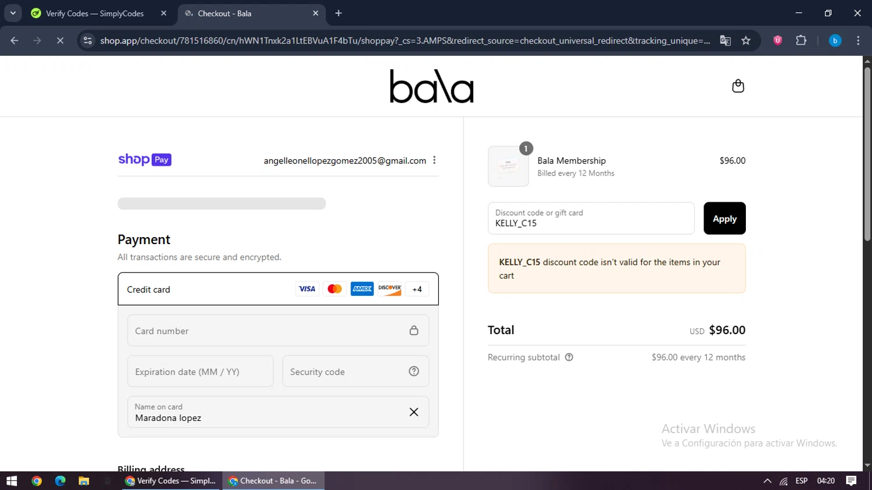View site information icon in address bar
Viewport: 872px width, 490px height.
pos(88,41)
